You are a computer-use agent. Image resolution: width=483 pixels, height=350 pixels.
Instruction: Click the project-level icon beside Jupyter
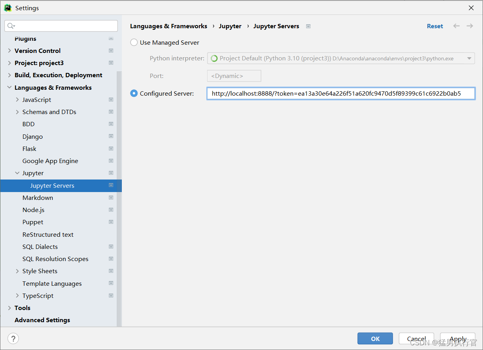111,173
